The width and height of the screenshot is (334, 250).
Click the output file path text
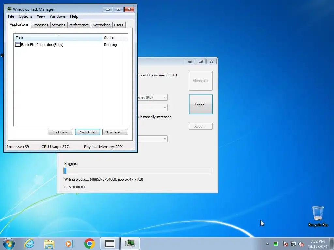(x=159, y=75)
